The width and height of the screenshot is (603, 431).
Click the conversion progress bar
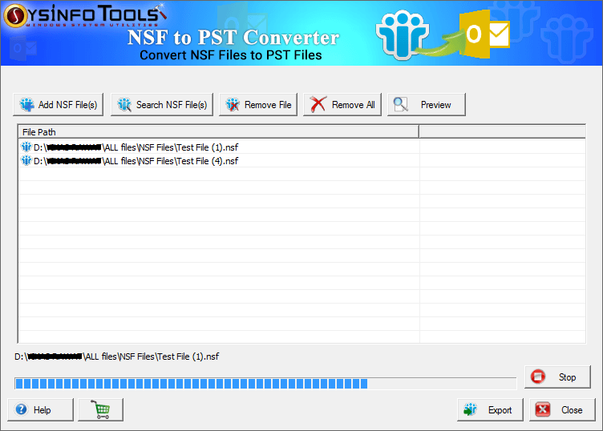(265, 384)
